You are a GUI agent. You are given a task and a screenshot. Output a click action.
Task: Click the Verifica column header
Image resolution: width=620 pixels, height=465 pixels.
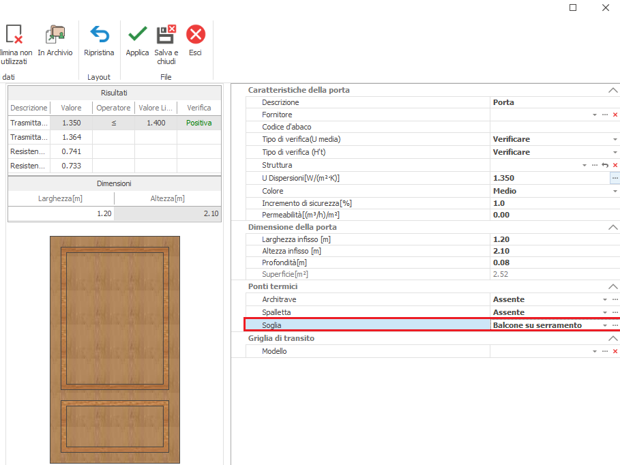tap(199, 108)
